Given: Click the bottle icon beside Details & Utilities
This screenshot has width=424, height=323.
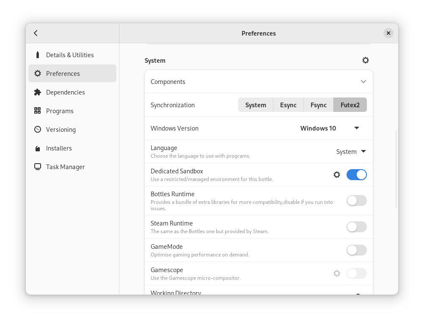Looking at the screenshot, I should tap(38, 55).
